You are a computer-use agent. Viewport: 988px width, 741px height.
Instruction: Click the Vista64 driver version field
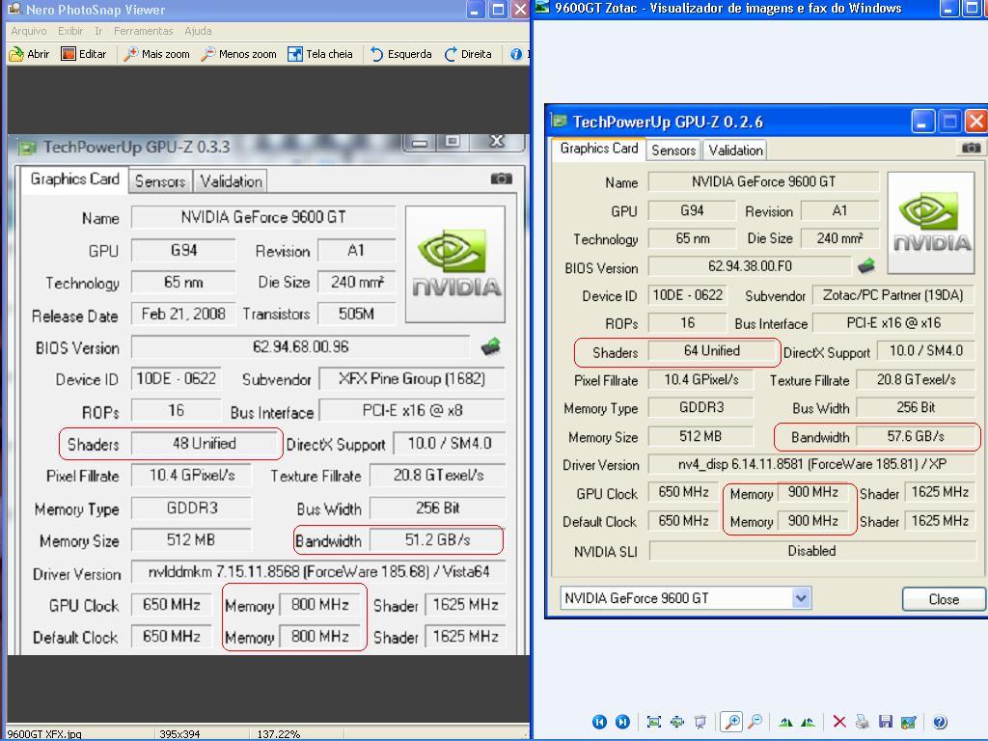click(318, 572)
